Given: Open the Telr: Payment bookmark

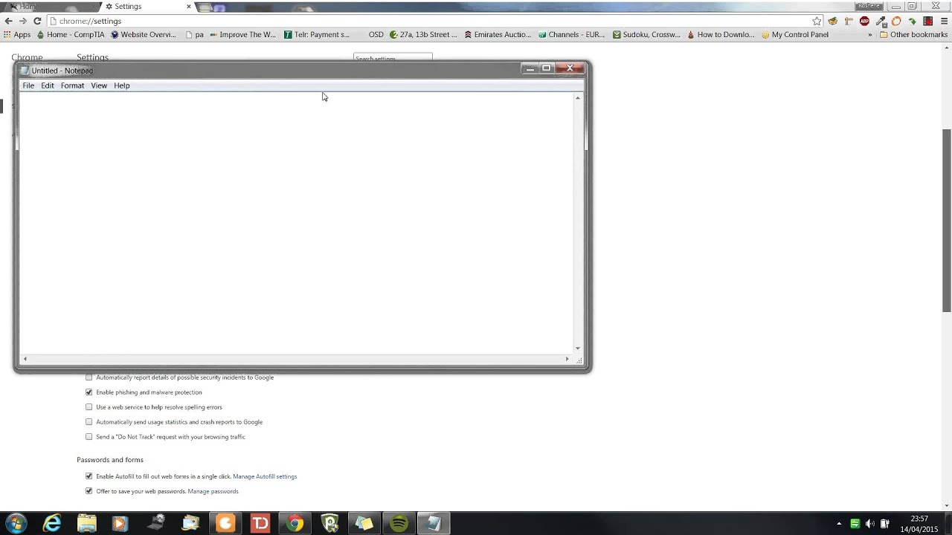Looking at the screenshot, I should pos(317,34).
